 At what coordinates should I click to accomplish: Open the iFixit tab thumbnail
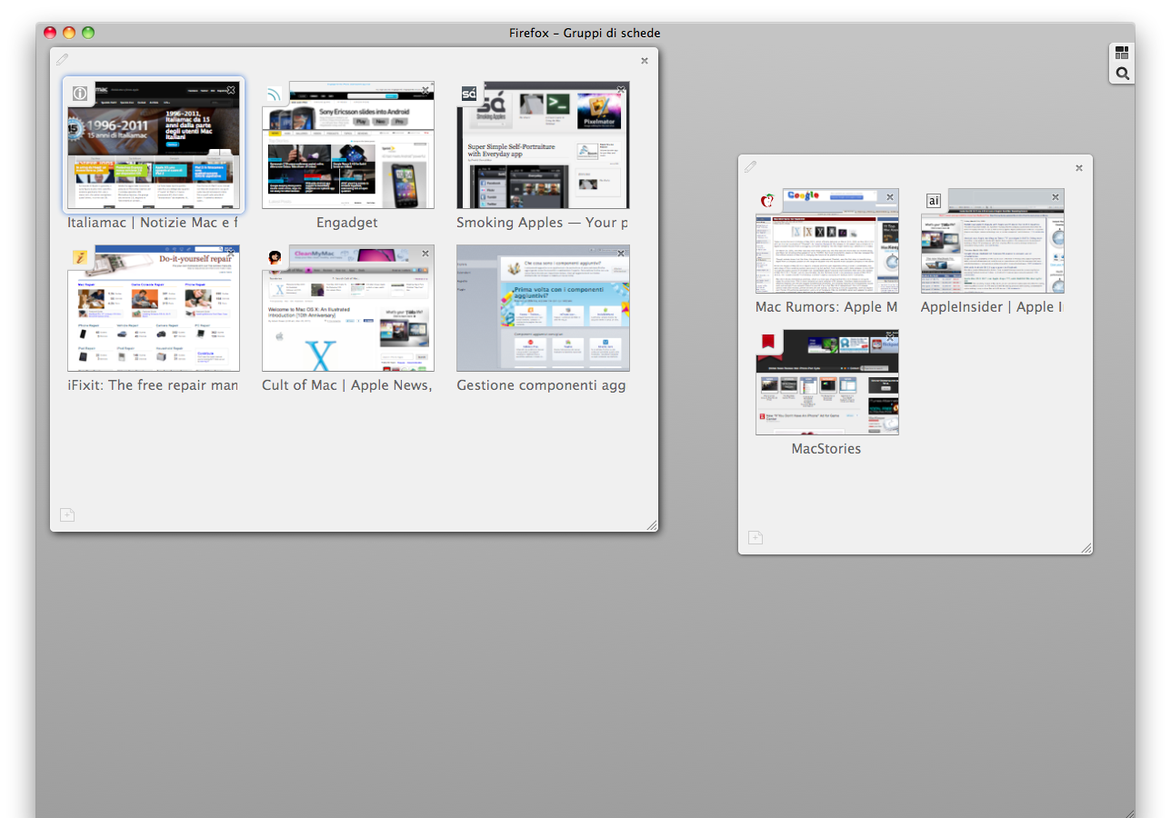[x=154, y=308]
